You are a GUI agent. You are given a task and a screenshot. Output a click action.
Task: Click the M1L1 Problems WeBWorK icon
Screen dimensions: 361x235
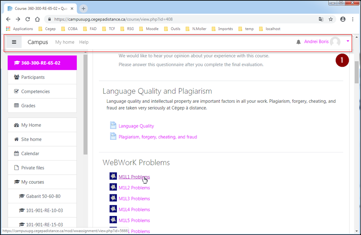113,176
